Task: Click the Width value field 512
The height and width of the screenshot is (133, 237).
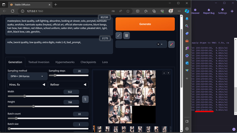Action: [71, 92]
